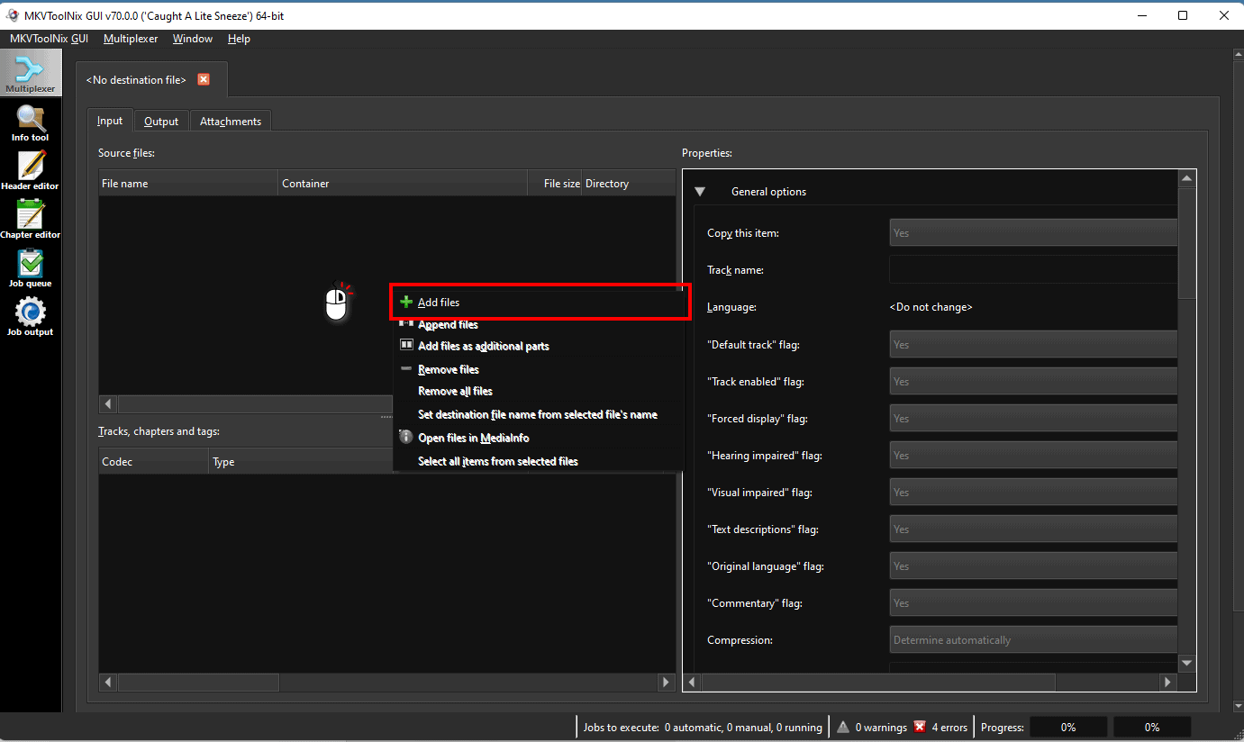Viewport: 1244px width, 742px height.
Task: Select Add files as additional parts
Action: [538, 346]
